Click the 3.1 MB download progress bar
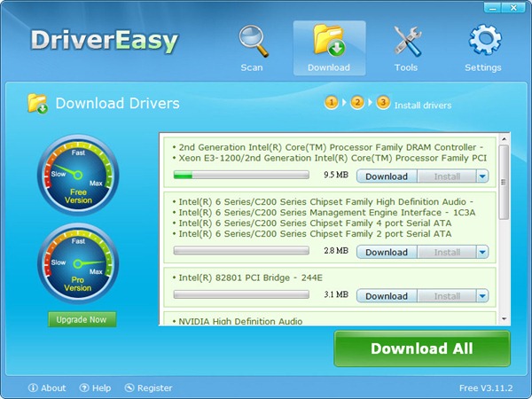This screenshot has width=532, height=399. (x=241, y=294)
